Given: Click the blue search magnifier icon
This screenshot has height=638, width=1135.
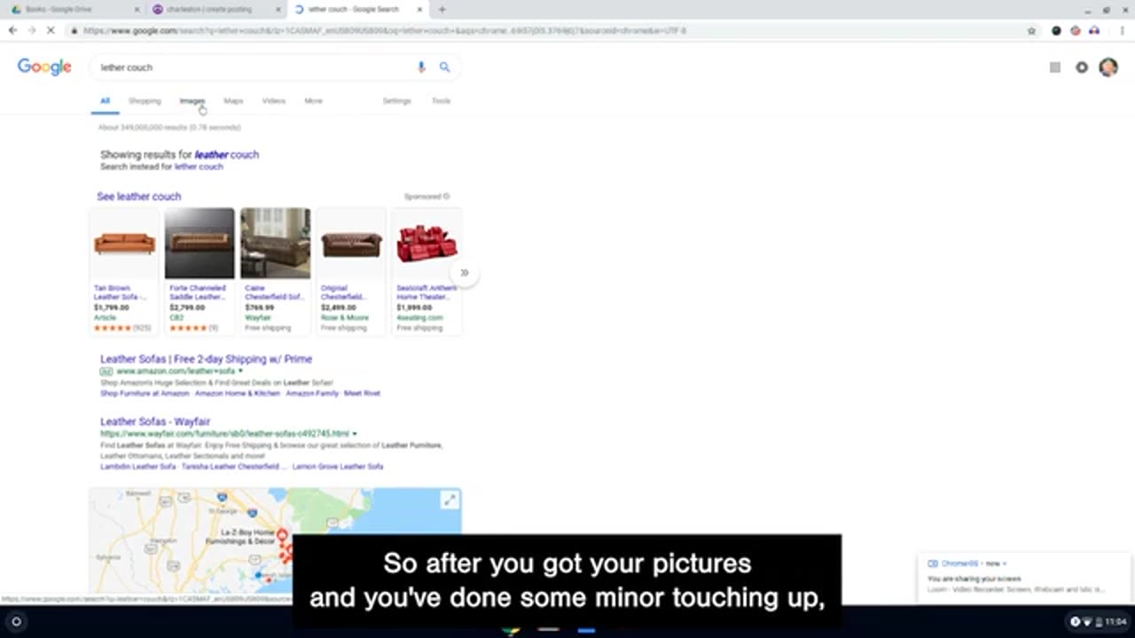Looking at the screenshot, I should pos(444,67).
